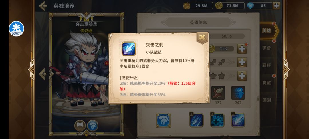Image resolution: width=309 pixels, height=139 pixels.
Task: Select the glowing cross skill icon
Action: [217, 120]
